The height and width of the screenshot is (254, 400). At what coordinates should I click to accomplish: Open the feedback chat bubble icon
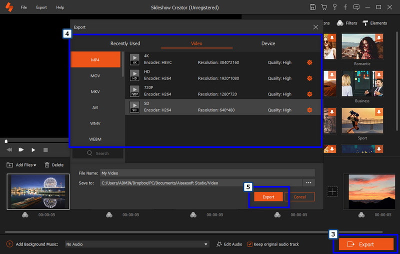pos(355,7)
